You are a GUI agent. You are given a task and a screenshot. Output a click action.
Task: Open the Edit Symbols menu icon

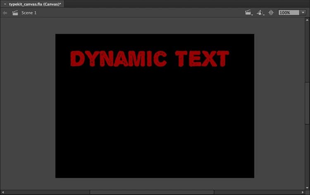260,13
